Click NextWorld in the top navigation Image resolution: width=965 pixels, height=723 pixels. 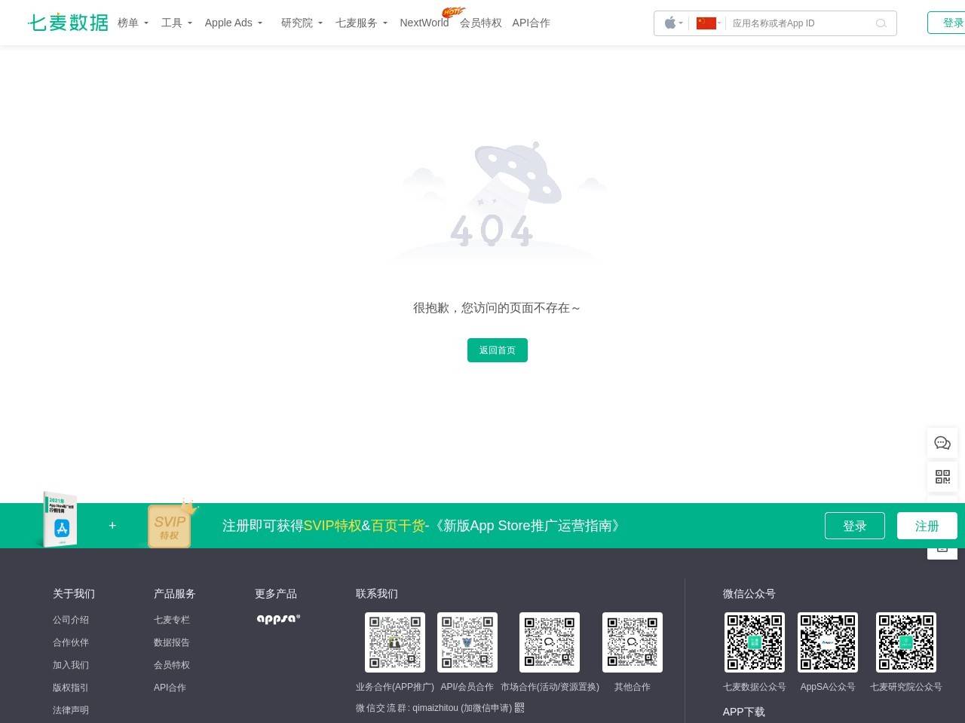424,23
